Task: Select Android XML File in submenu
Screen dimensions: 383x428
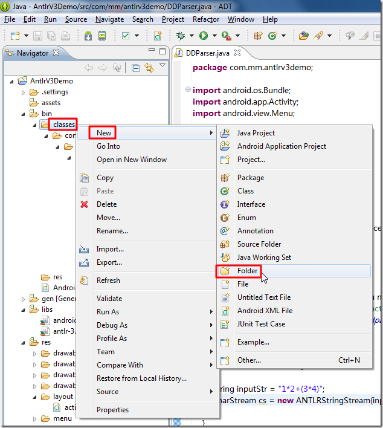Action: click(x=294, y=311)
